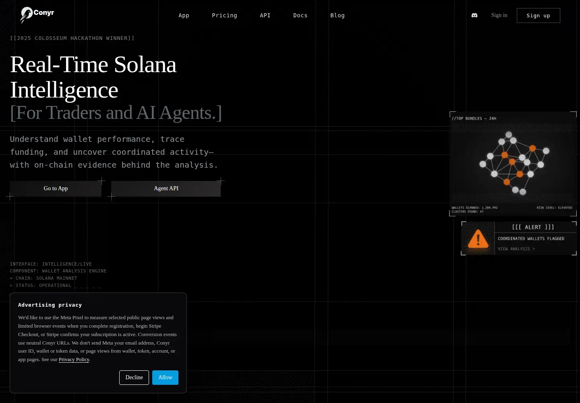Allow the Meta Pixel tracking
Viewport: 580px width, 403px height.
[165, 378]
